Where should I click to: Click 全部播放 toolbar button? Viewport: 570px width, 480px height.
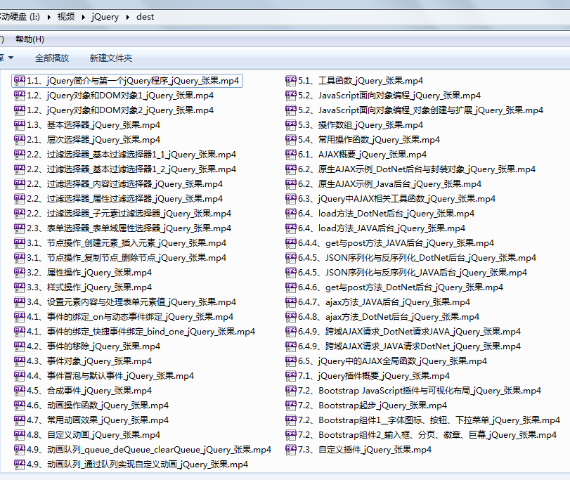pyautogui.click(x=52, y=58)
